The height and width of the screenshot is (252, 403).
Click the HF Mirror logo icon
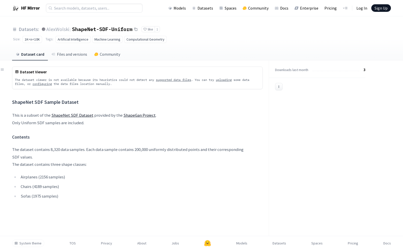click(16, 8)
